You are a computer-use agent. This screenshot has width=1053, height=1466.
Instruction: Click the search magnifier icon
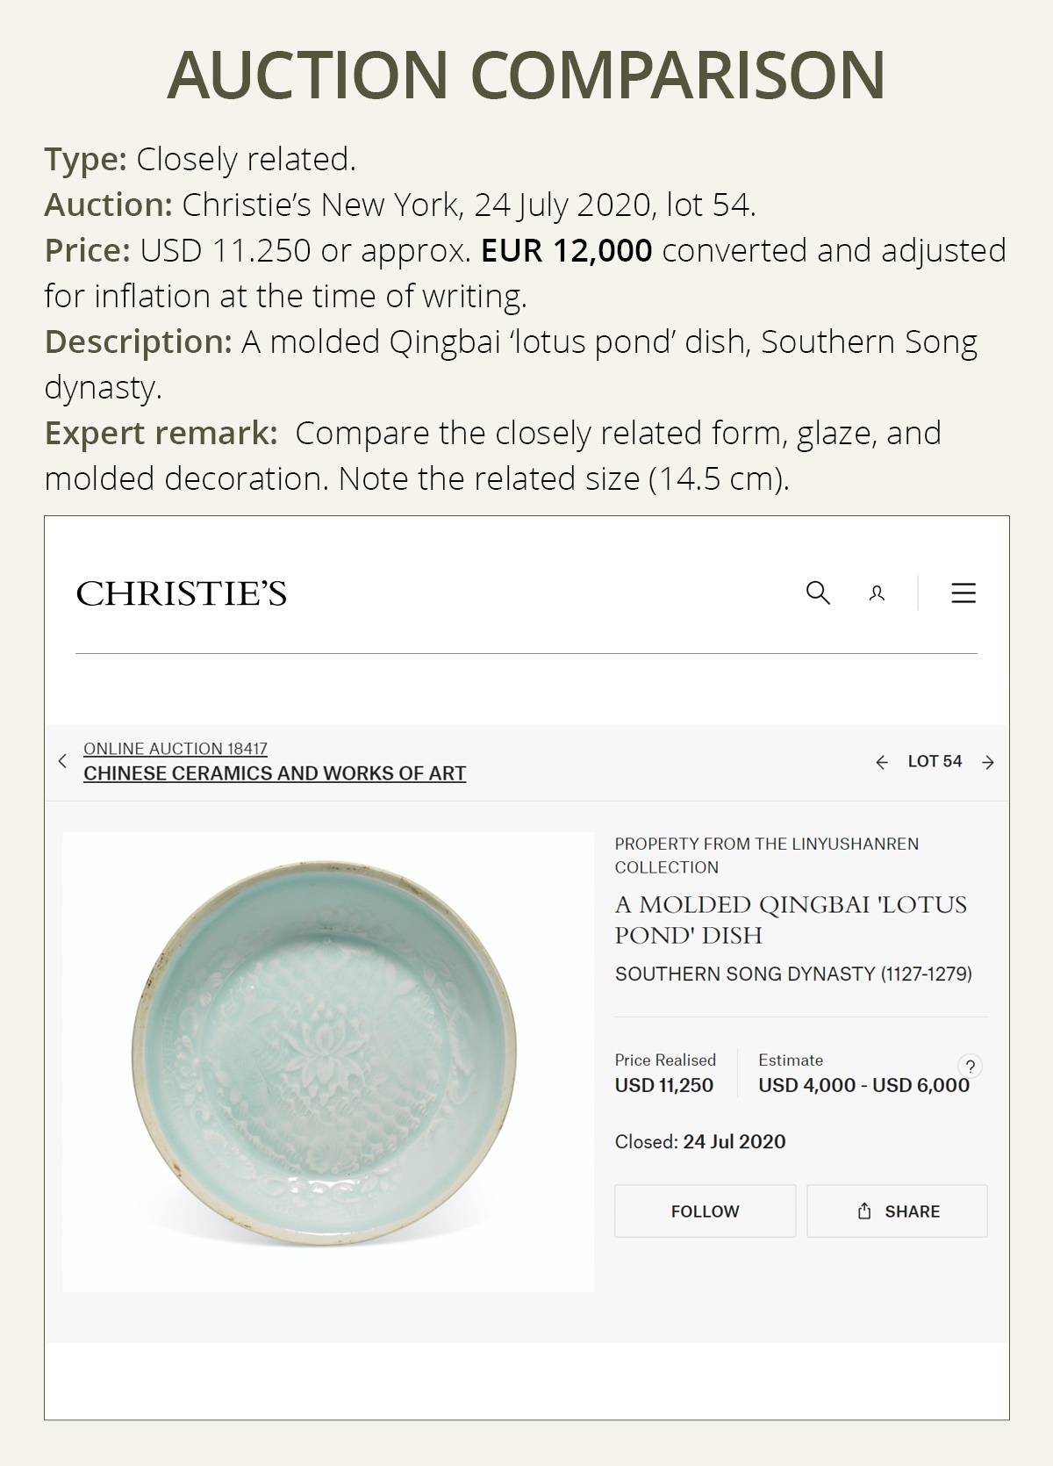(818, 593)
